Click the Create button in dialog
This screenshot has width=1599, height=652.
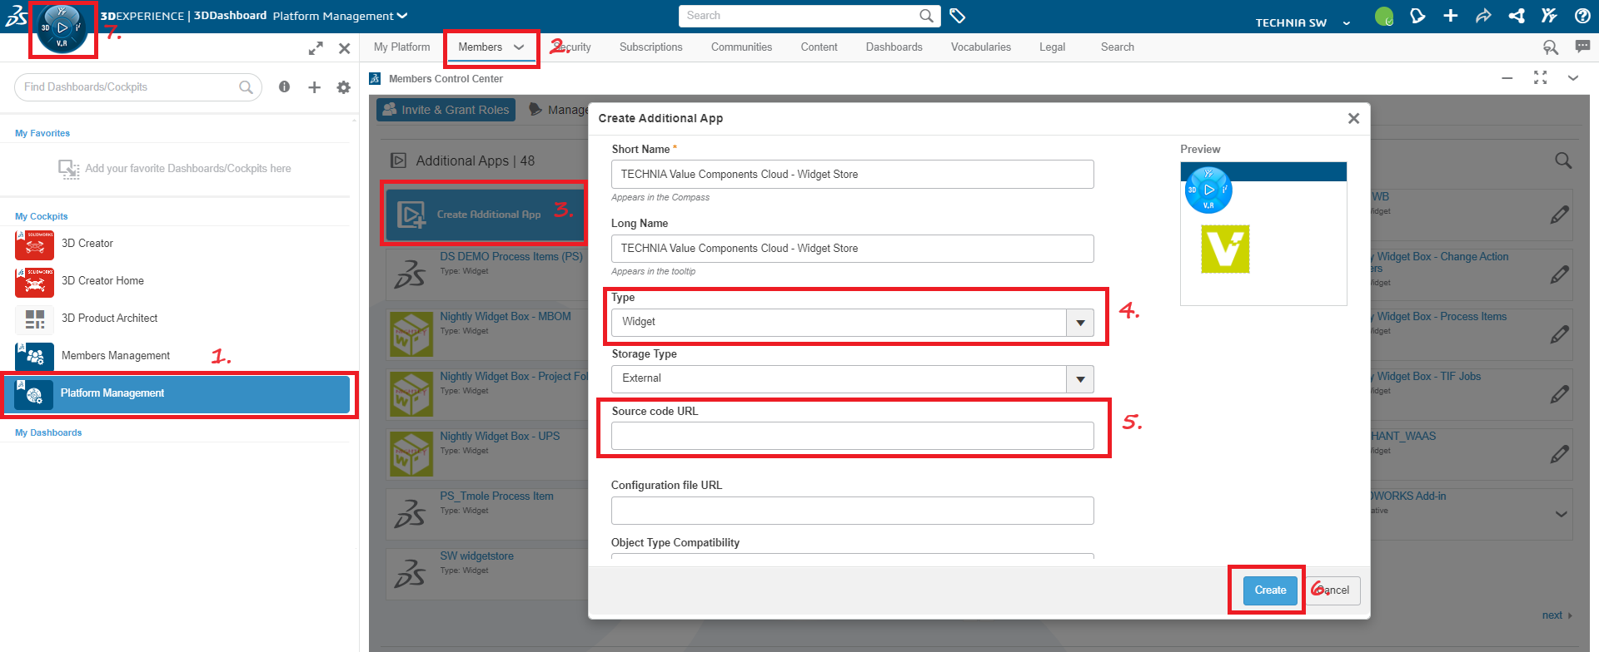1270,590
